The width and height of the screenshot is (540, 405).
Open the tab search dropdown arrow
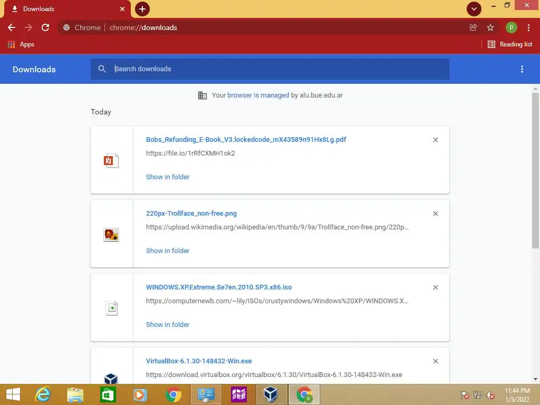(x=474, y=9)
